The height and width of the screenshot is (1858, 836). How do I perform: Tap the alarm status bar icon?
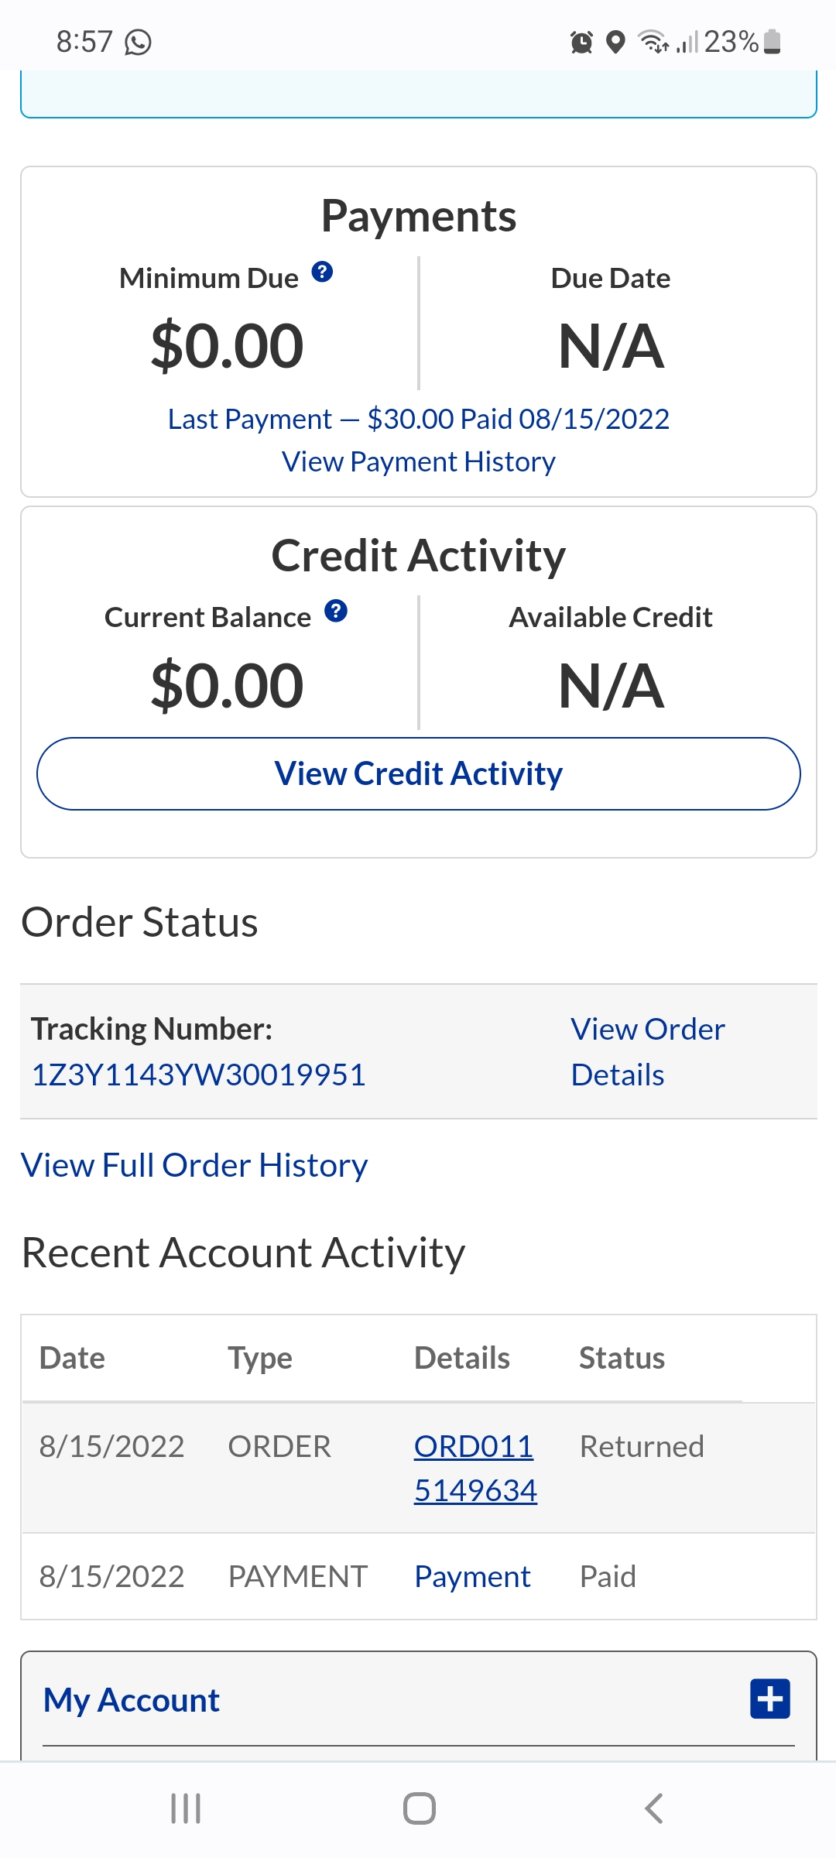pos(581,42)
